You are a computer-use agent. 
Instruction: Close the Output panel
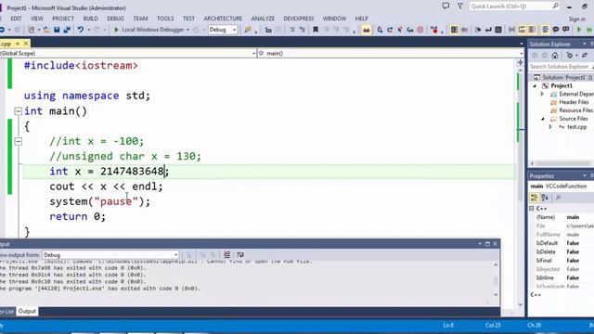[495, 244]
